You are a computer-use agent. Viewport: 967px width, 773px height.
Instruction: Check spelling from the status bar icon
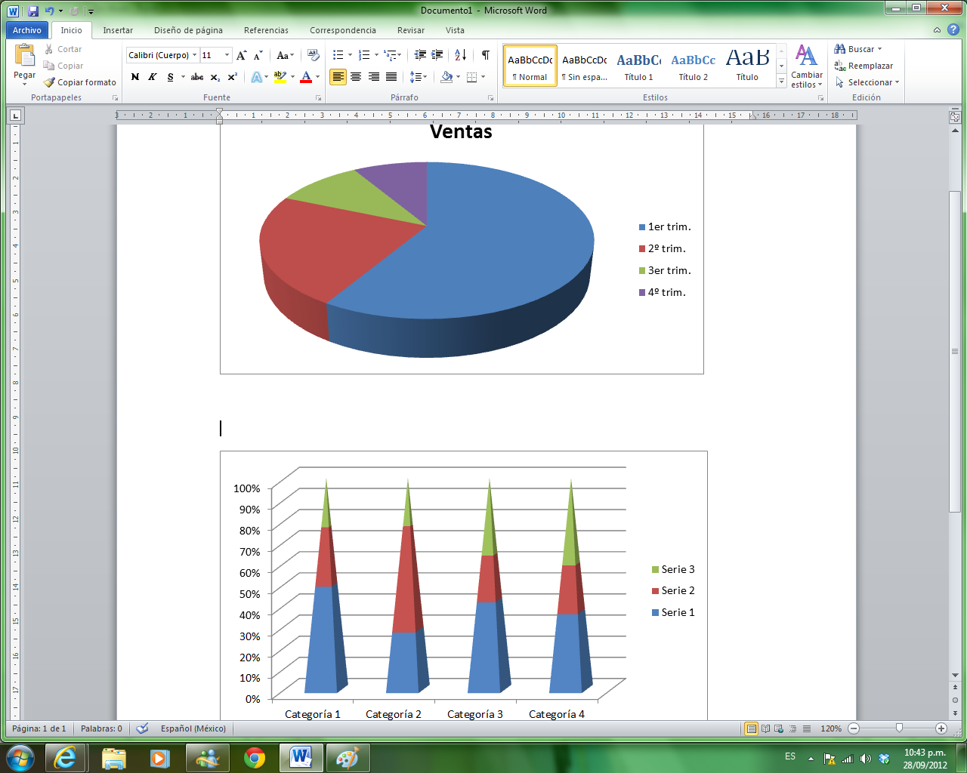[x=142, y=728]
